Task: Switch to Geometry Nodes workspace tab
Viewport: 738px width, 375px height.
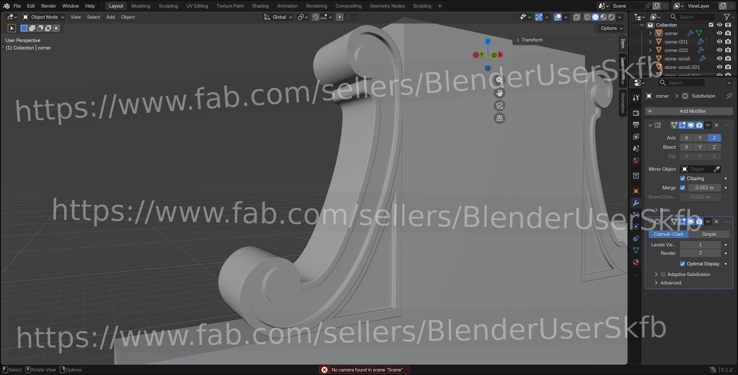Action: [x=387, y=6]
